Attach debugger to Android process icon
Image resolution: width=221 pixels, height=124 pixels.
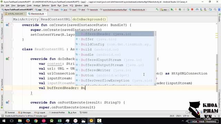point(188,10)
